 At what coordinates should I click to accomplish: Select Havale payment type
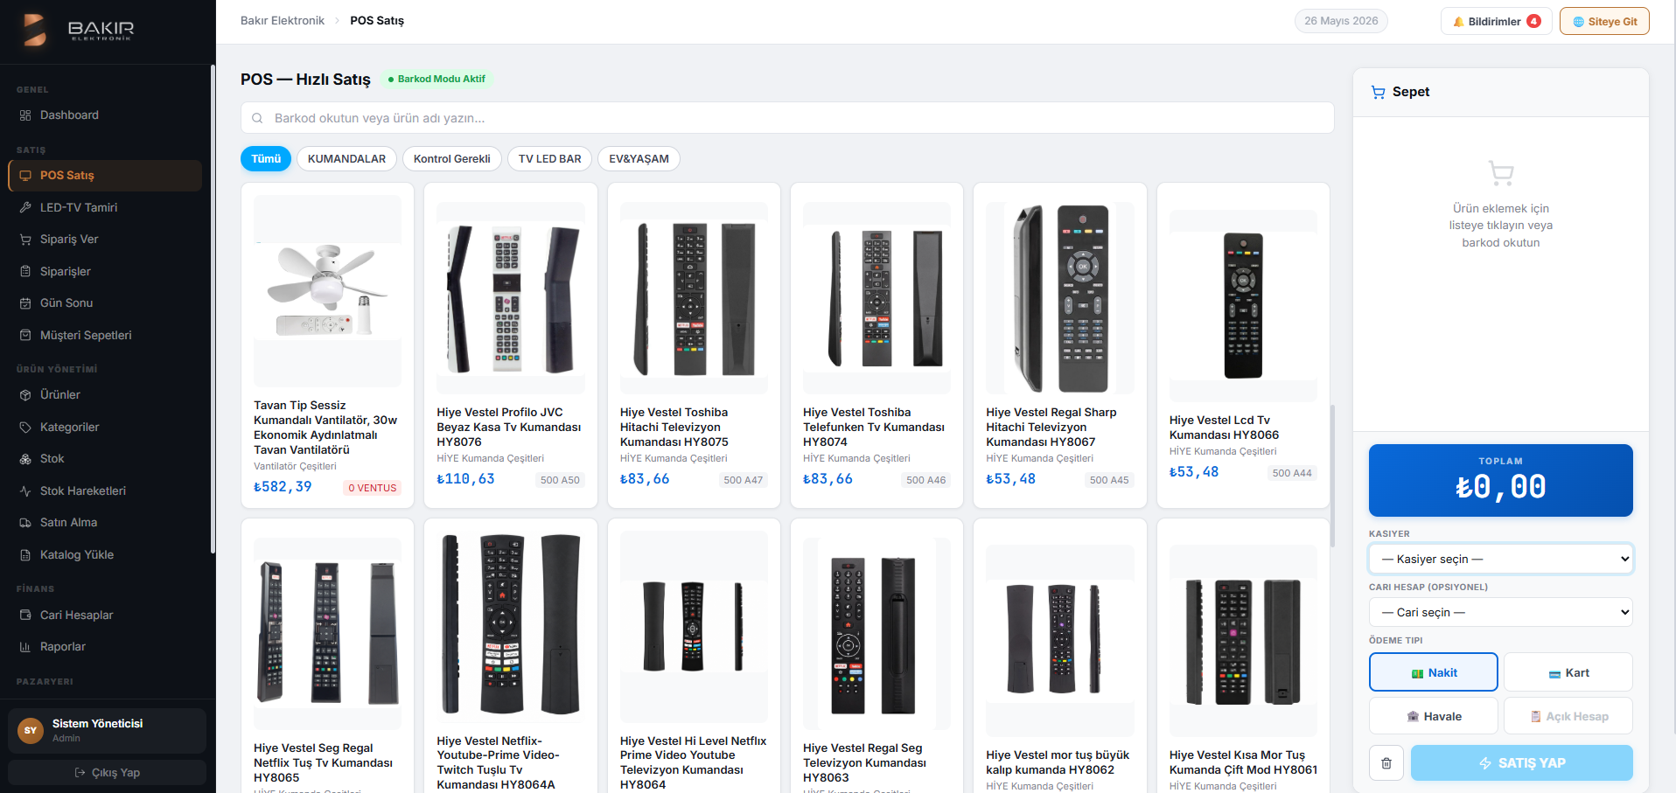1434,716
